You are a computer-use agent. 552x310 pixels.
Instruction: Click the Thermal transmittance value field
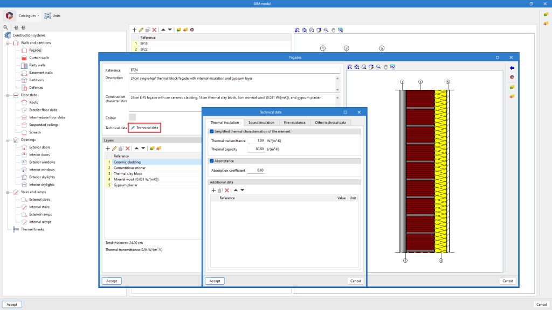256,141
